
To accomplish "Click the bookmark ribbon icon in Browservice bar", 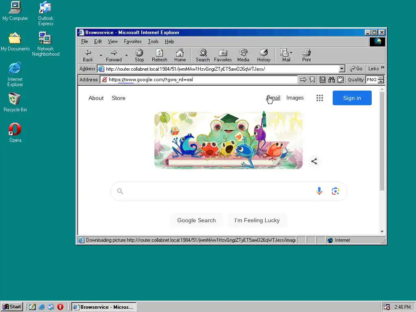I will click(312, 80).
